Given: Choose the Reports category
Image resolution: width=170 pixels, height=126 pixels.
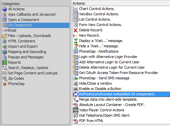Looking at the screenshot, I should pyautogui.click(x=14, y=62).
